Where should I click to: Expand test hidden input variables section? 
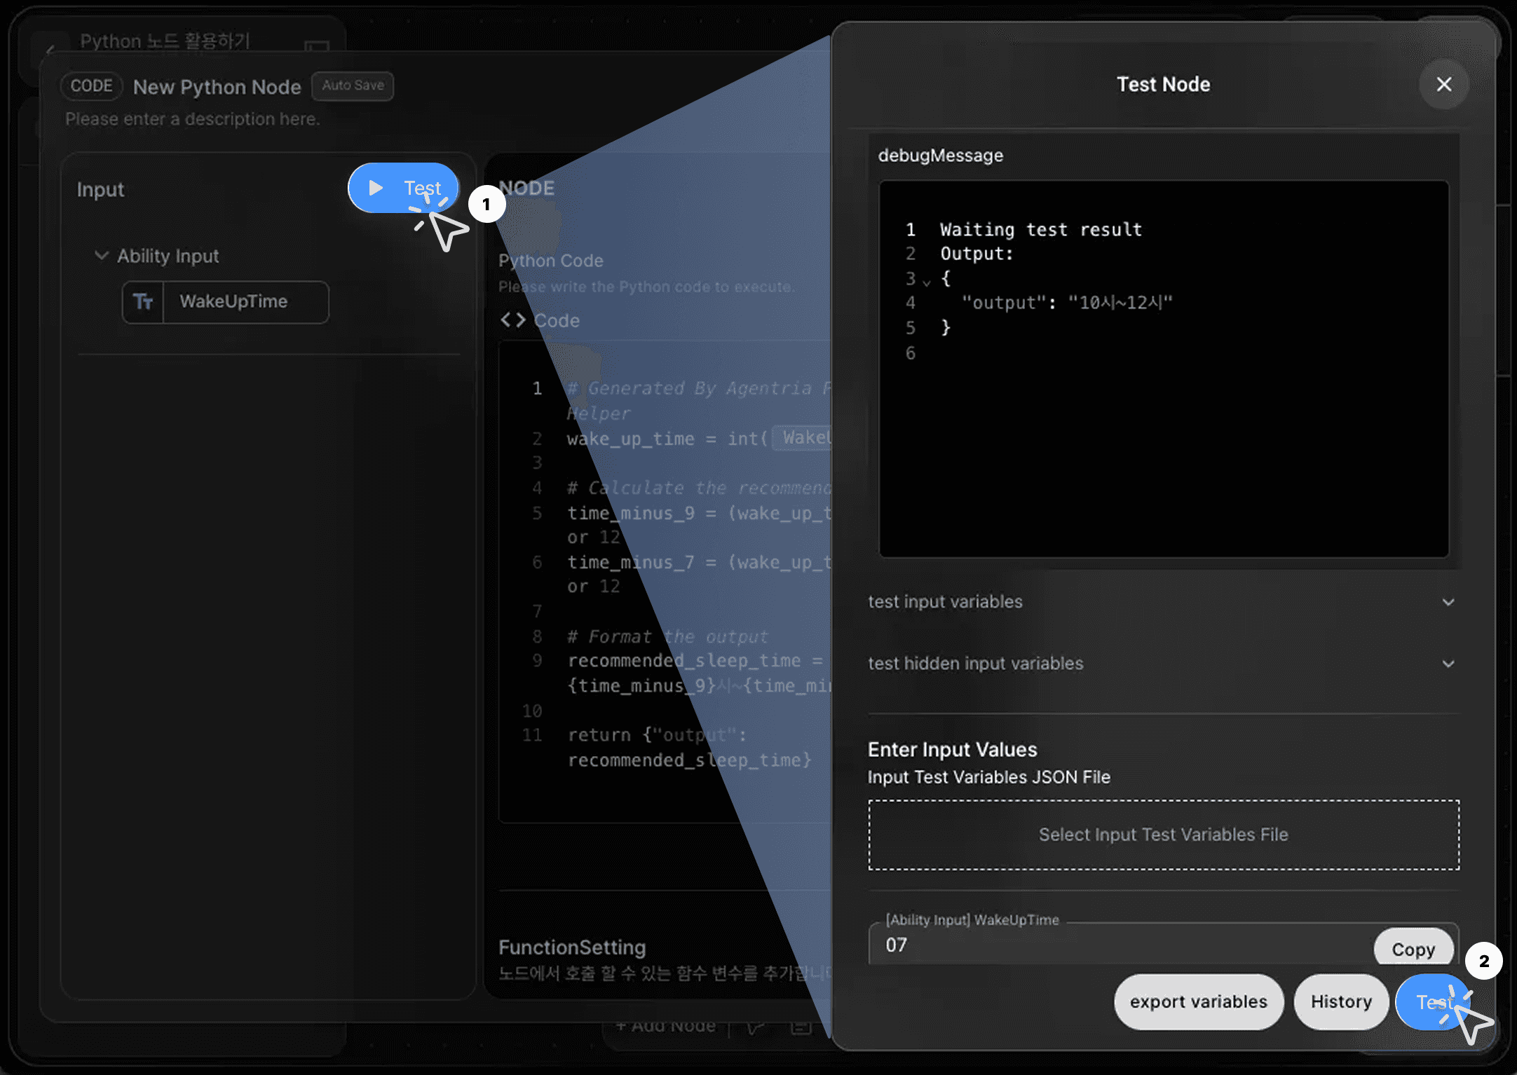(1448, 664)
